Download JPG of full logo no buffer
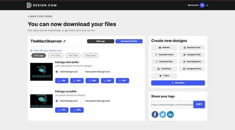 [62, 110]
